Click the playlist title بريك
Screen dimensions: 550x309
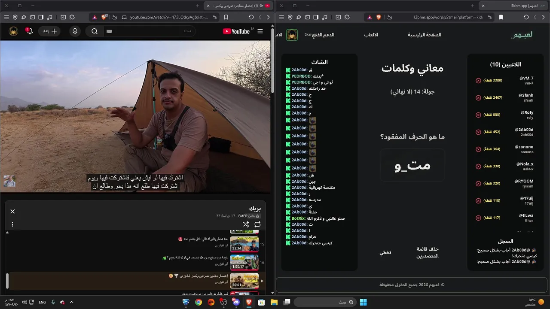pos(255,209)
